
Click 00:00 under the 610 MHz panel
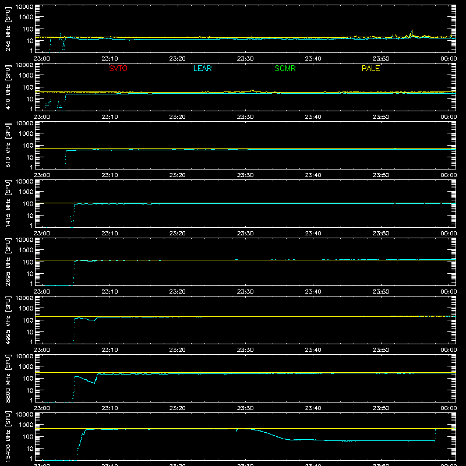[x=449, y=175]
